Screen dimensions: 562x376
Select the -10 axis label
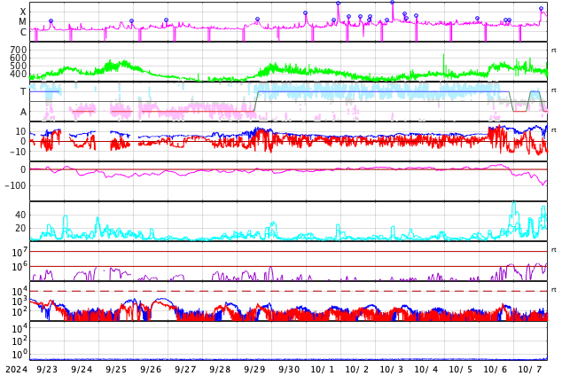point(18,152)
